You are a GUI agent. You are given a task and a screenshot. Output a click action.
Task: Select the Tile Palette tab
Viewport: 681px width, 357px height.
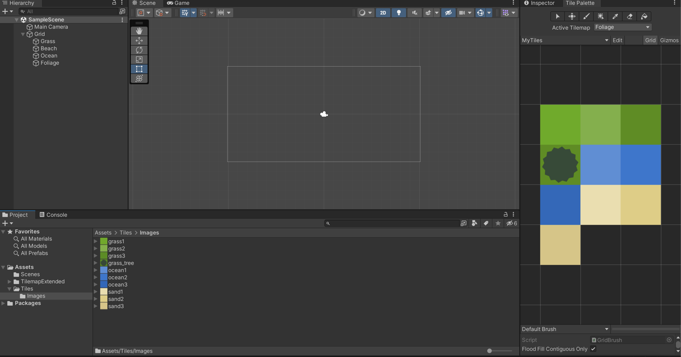pos(580,3)
